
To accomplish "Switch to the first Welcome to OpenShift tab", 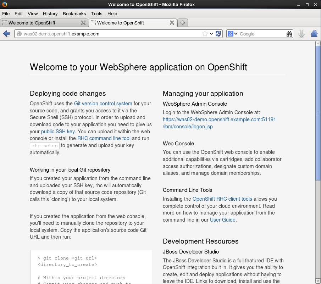I will pos(44,23).
